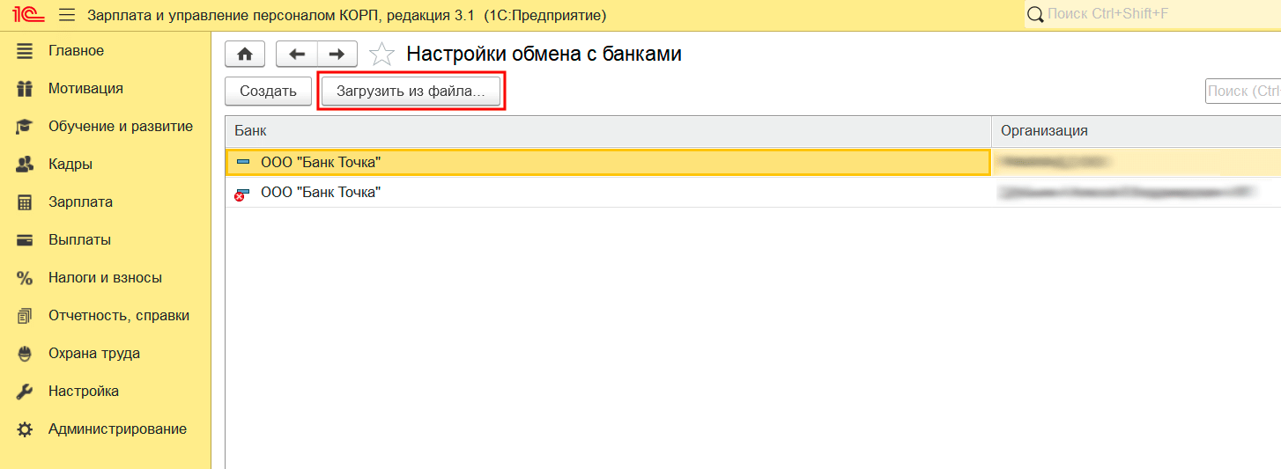Go forward with the right arrow
The height and width of the screenshot is (469, 1281).
337,54
